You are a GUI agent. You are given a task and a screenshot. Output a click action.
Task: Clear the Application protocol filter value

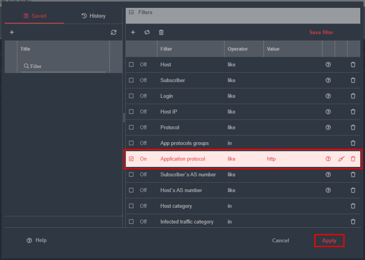(341, 159)
